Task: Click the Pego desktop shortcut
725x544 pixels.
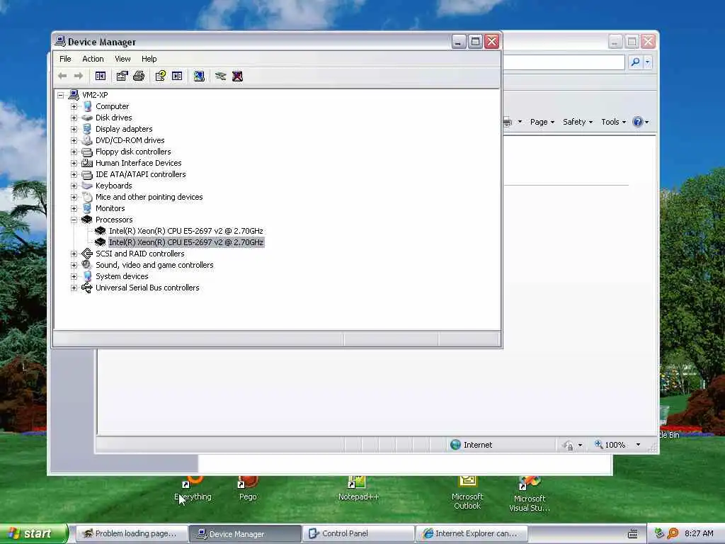Action: (x=248, y=488)
